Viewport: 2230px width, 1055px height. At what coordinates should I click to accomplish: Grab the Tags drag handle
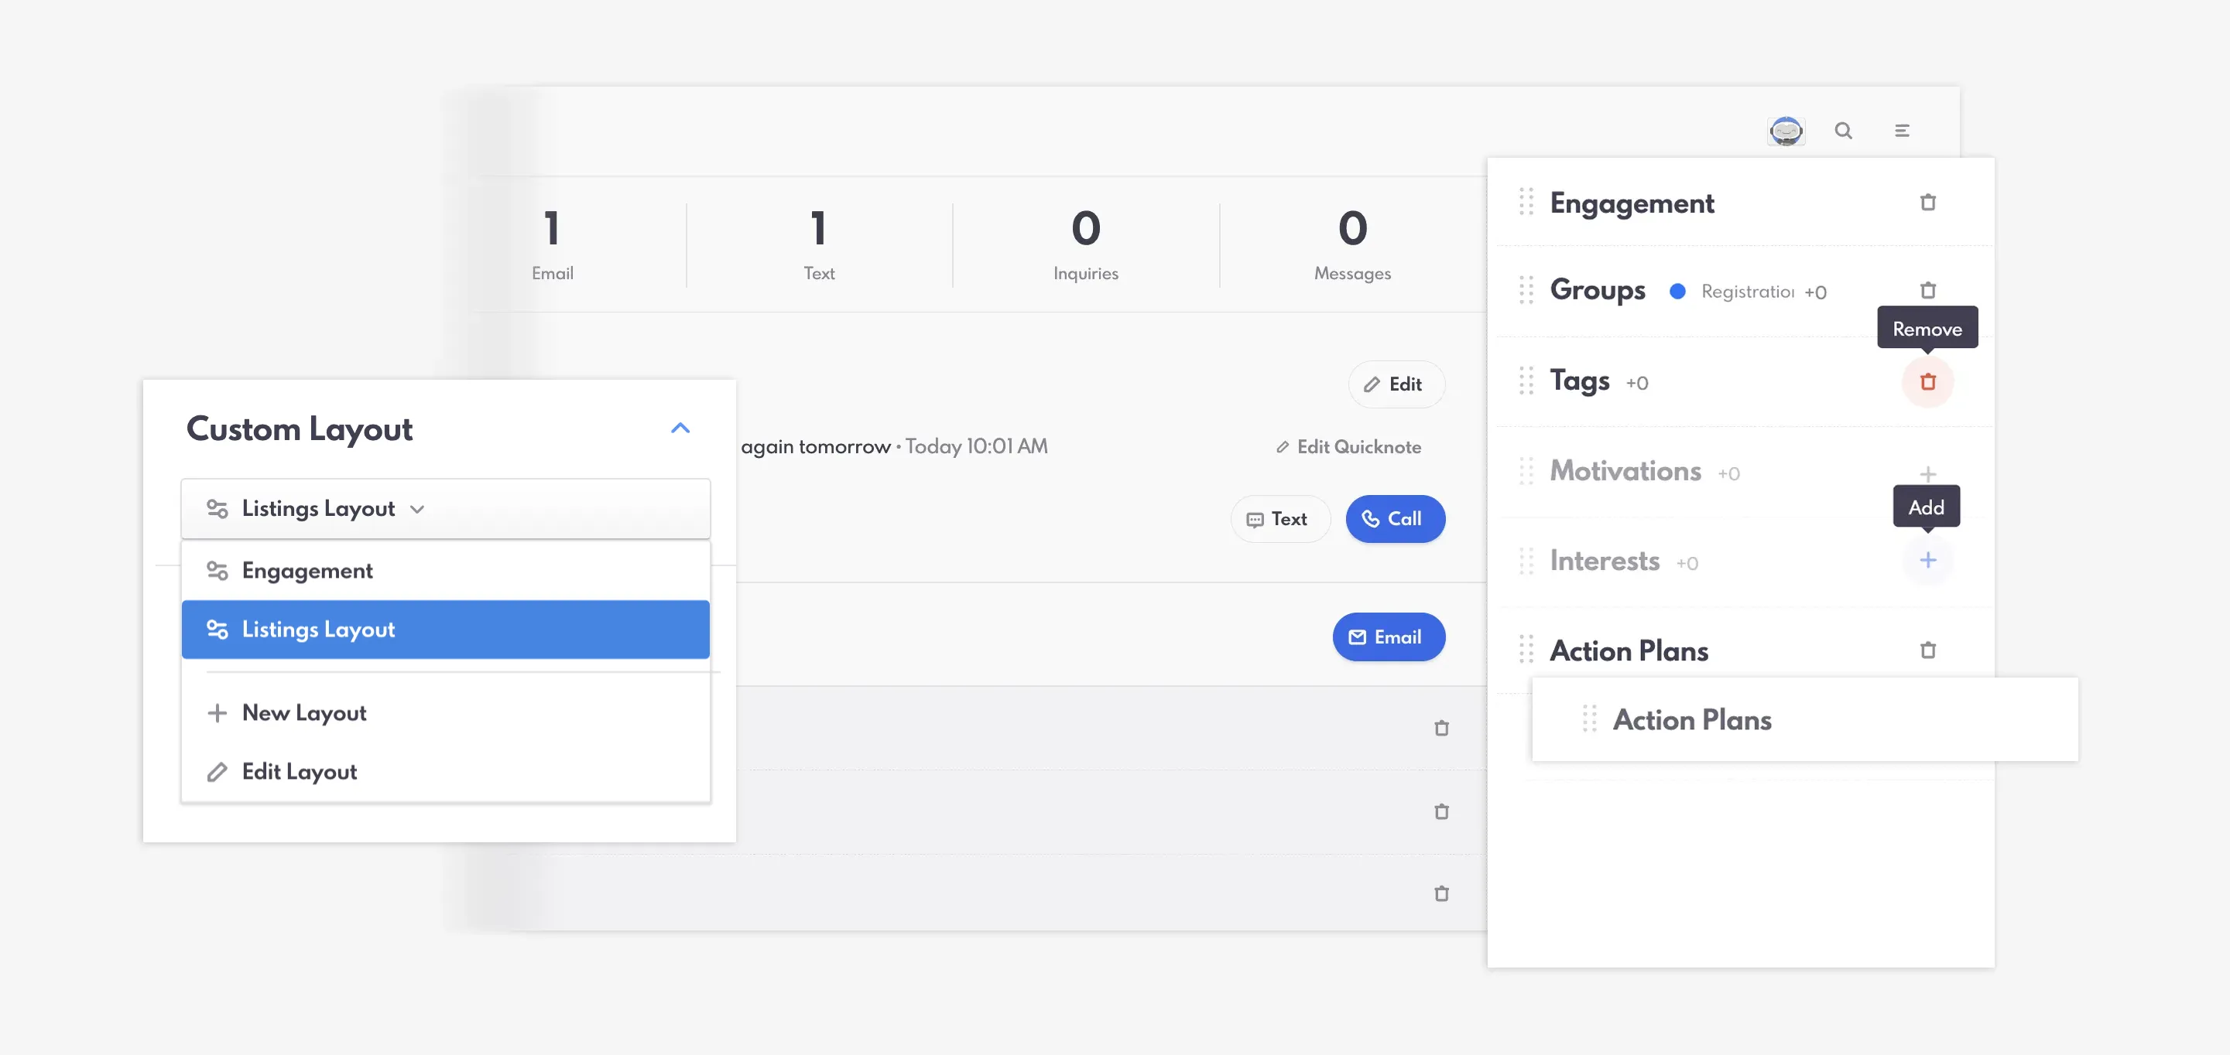[1526, 381]
